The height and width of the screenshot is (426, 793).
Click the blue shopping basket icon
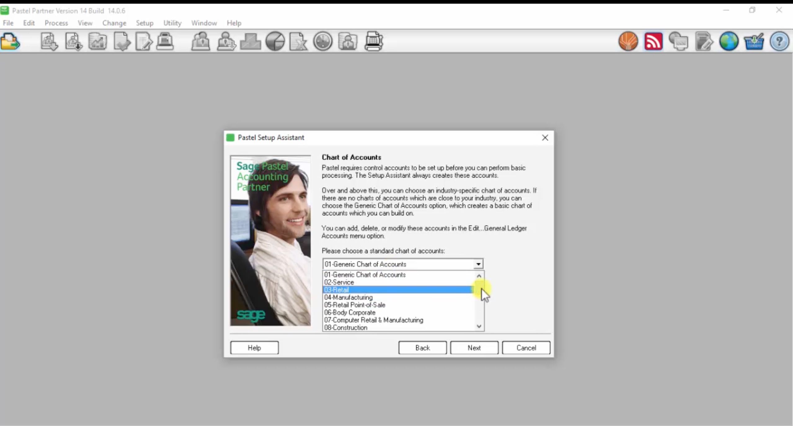point(754,41)
